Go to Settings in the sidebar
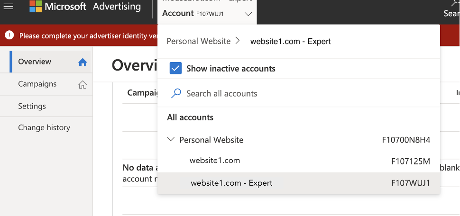Image resolution: width=460 pixels, height=216 pixels. pyautogui.click(x=46, y=106)
